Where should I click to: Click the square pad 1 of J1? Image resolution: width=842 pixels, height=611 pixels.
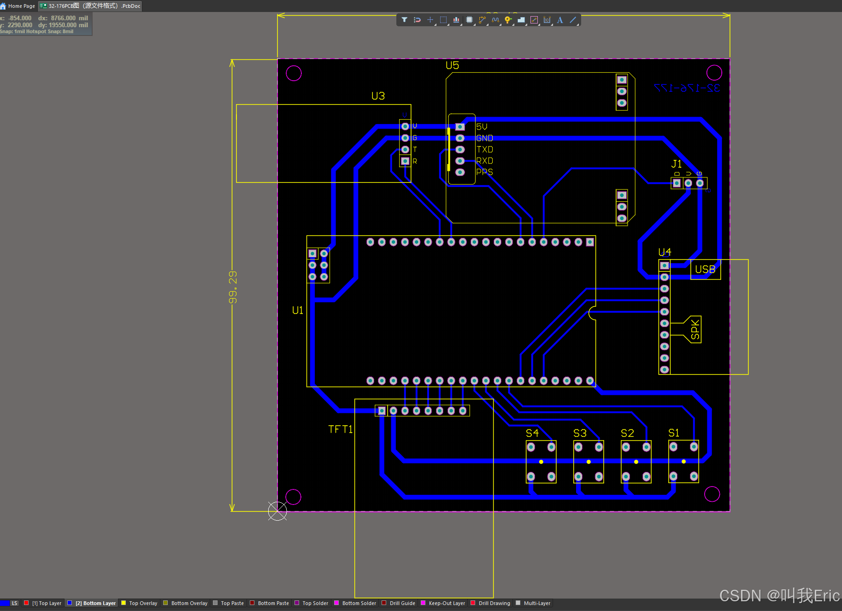pos(677,183)
